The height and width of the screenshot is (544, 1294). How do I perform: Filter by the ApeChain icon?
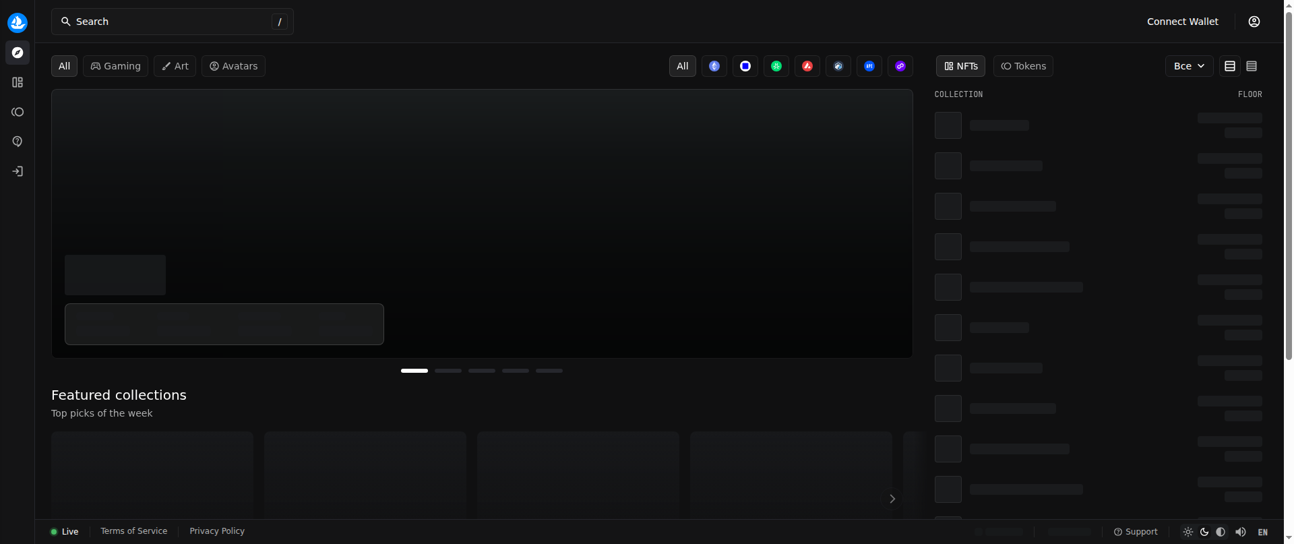[x=869, y=66]
